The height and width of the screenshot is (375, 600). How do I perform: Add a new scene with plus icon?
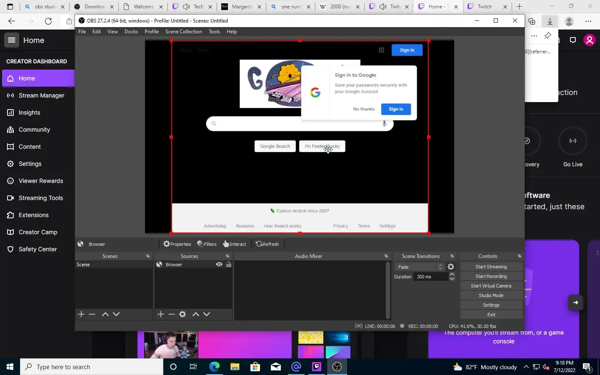[81, 314]
